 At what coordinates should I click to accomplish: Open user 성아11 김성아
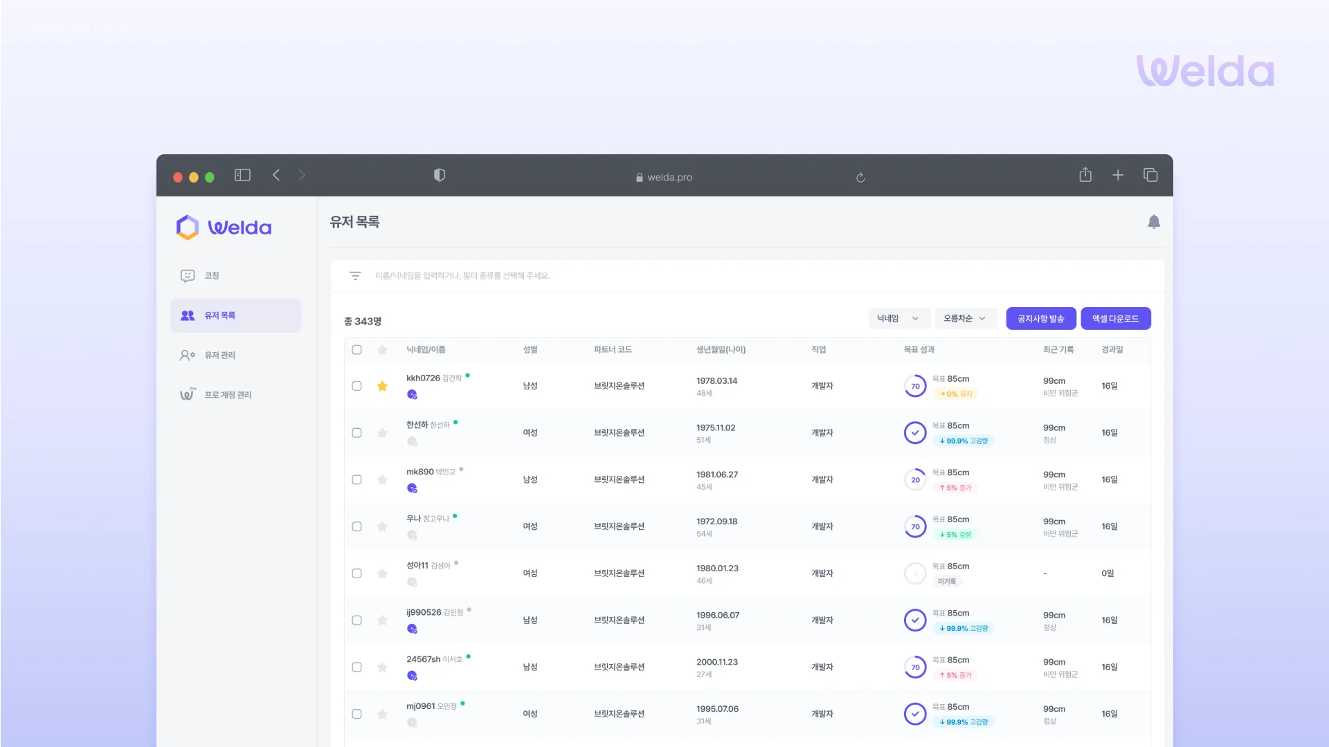[428, 566]
